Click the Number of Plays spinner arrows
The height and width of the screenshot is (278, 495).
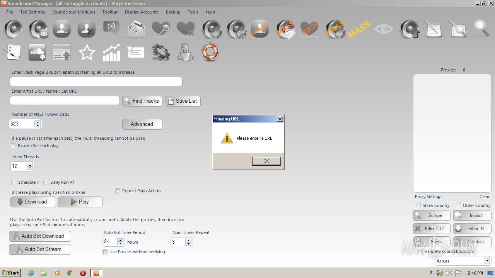click(x=38, y=124)
